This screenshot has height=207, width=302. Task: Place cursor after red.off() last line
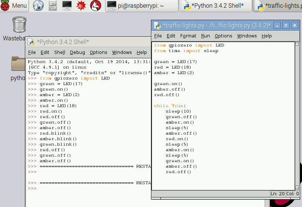click(x=192, y=172)
